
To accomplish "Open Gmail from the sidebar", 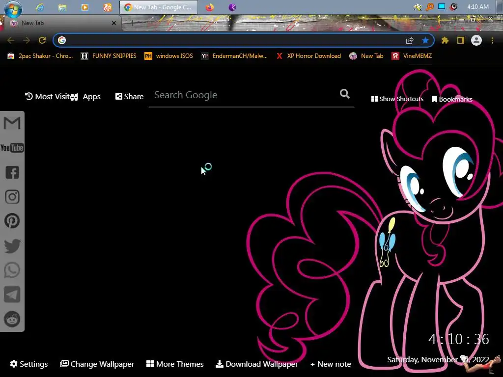I will pyautogui.click(x=12, y=123).
